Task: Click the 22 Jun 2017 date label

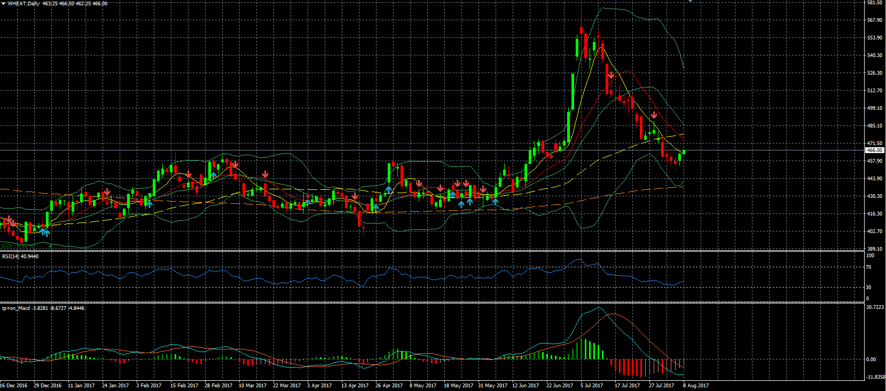Action: pyautogui.click(x=560, y=386)
